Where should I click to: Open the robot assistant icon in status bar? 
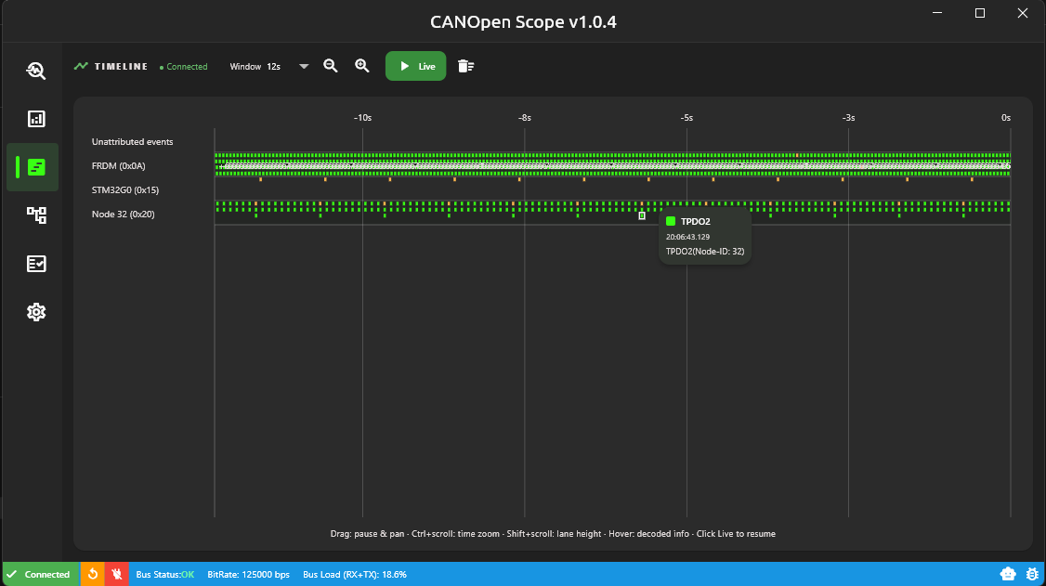click(1008, 574)
